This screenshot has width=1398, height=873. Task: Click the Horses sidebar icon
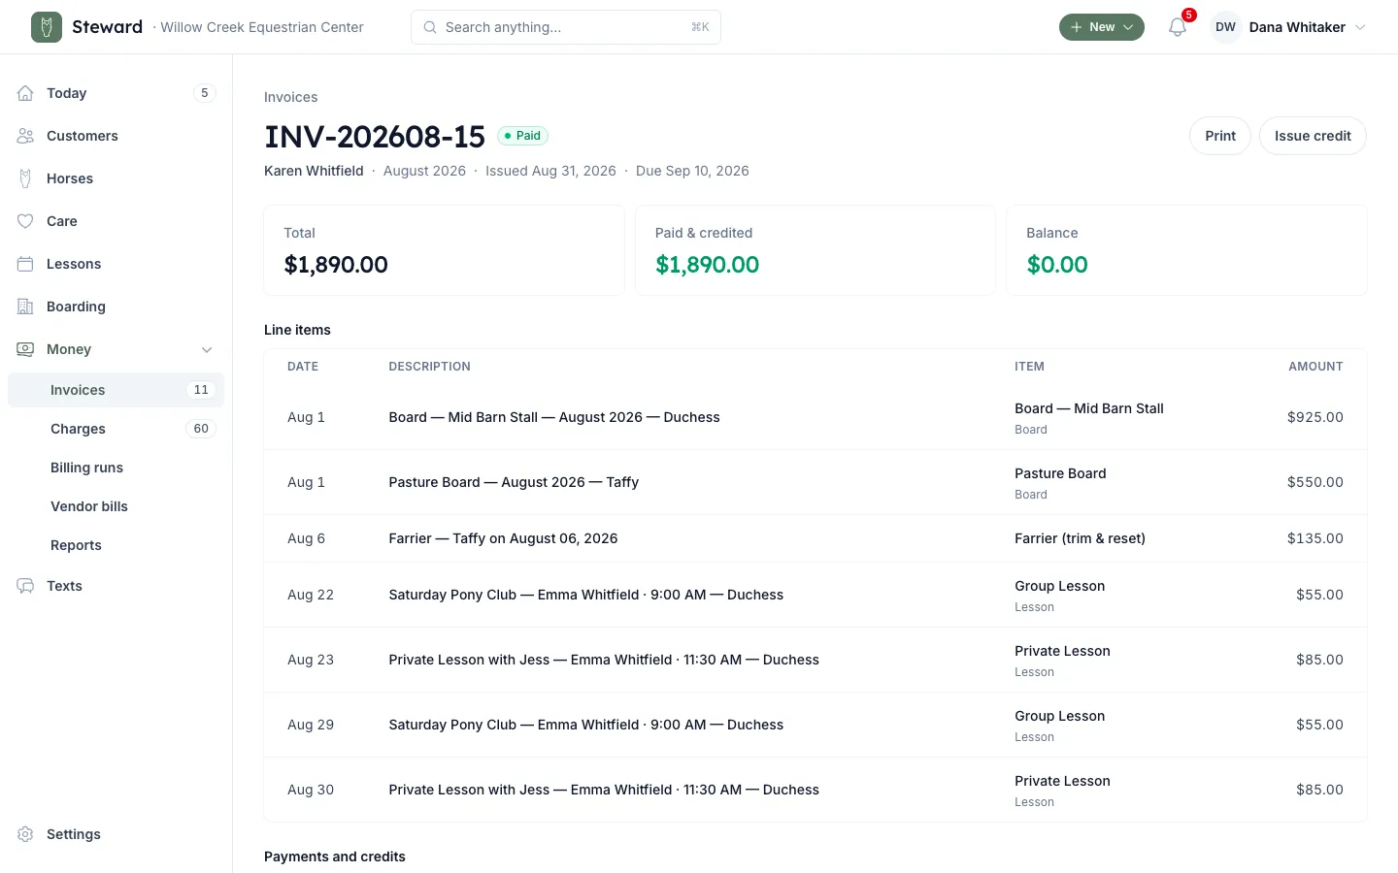point(25,178)
